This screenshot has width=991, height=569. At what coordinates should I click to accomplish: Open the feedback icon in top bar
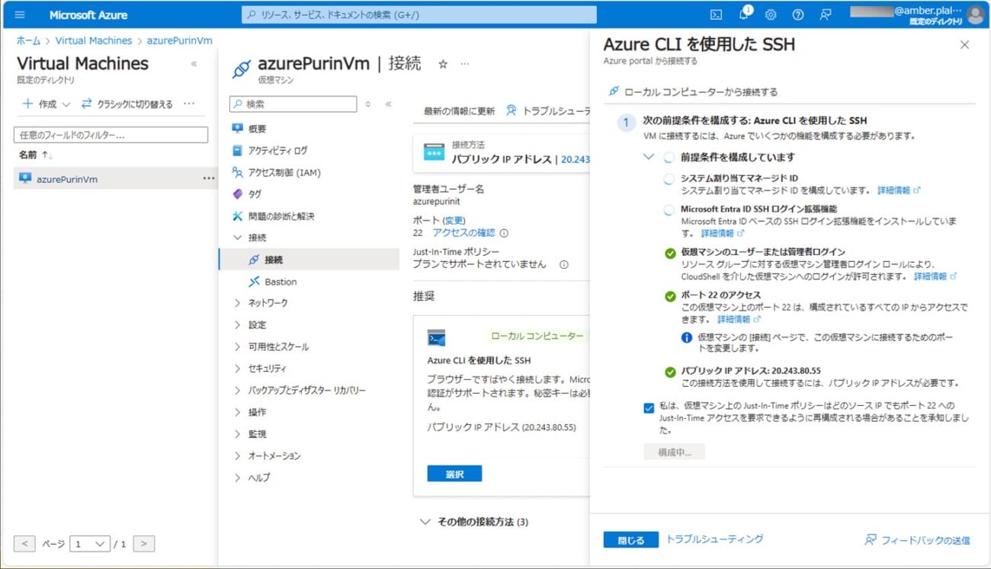click(825, 14)
